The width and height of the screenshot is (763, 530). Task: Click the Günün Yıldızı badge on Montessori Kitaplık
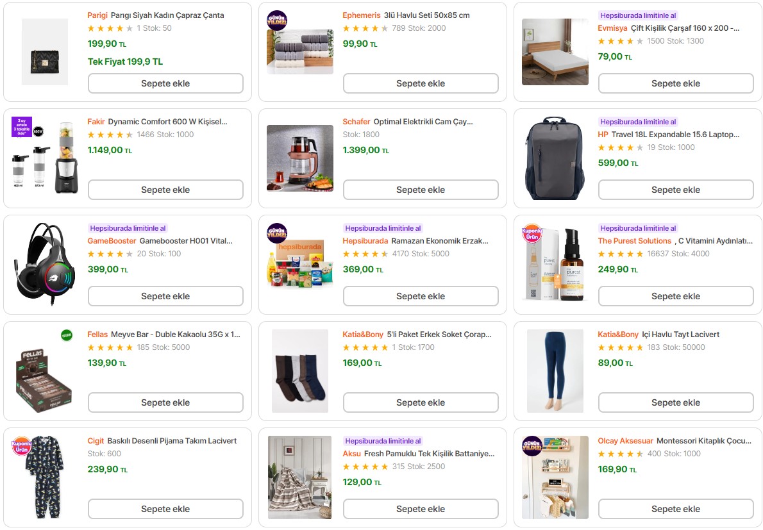click(x=532, y=445)
